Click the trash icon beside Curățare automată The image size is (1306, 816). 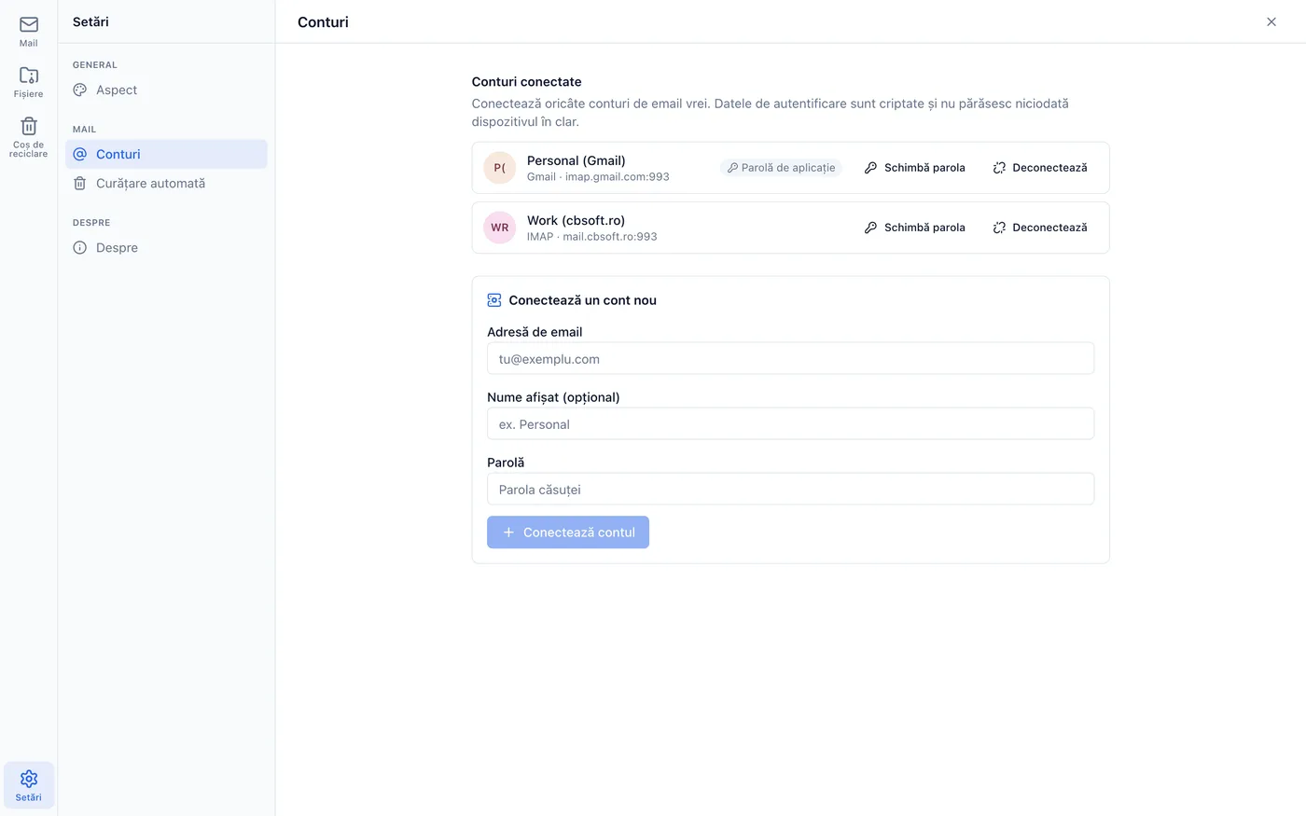click(x=80, y=184)
